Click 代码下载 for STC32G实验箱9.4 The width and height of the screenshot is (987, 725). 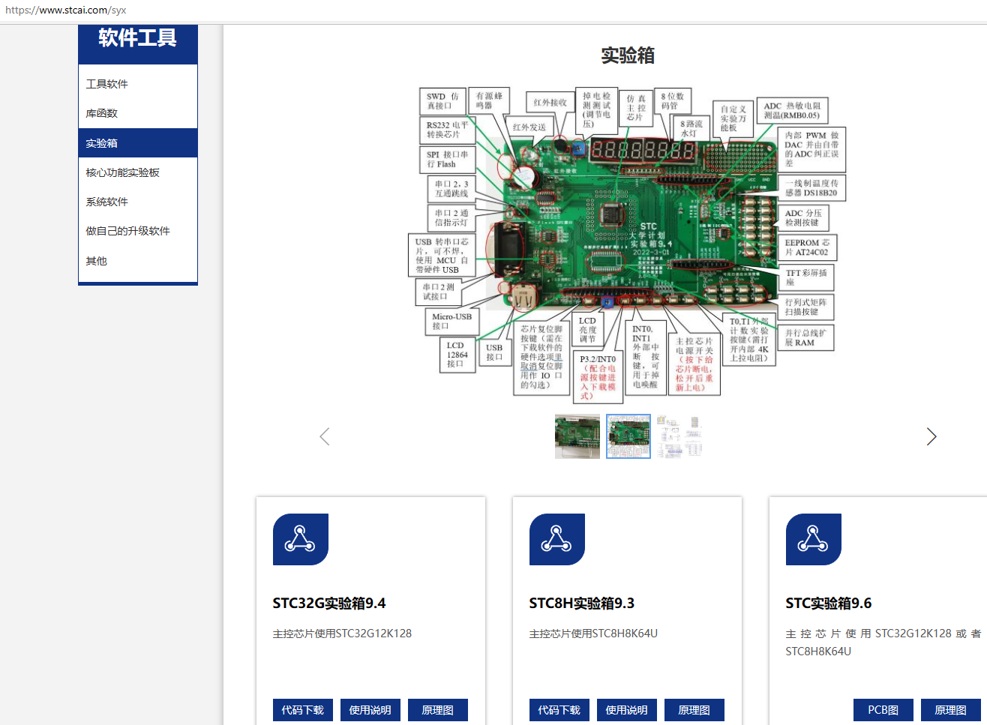[303, 710]
